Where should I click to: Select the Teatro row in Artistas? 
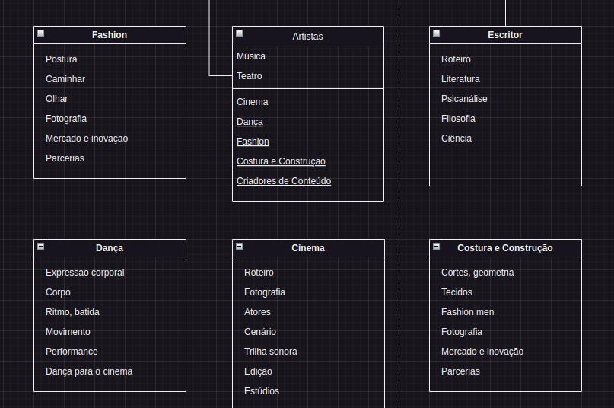(x=250, y=76)
